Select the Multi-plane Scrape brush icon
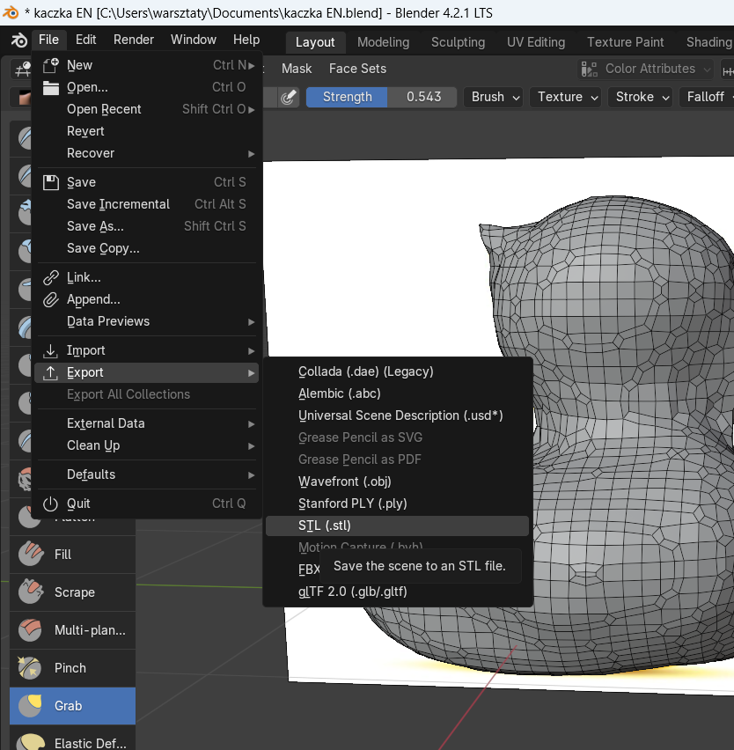The image size is (734, 750). [30, 630]
